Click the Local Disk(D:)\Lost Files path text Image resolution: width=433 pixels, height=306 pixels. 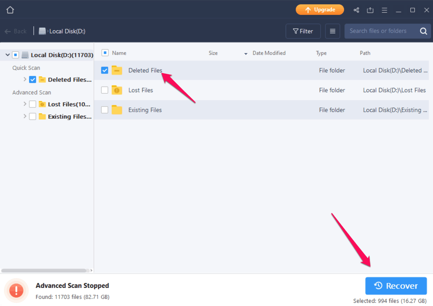click(394, 90)
